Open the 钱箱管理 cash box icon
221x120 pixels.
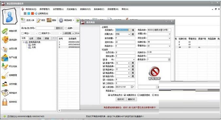click(5, 75)
